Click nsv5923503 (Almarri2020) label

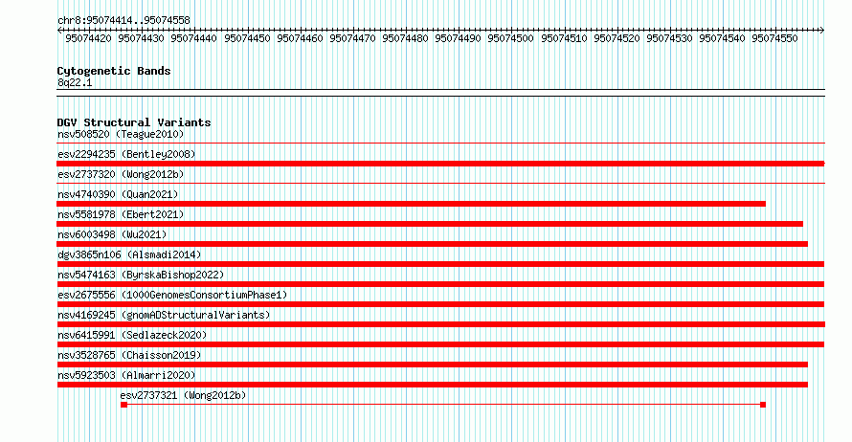[x=126, y=375]
